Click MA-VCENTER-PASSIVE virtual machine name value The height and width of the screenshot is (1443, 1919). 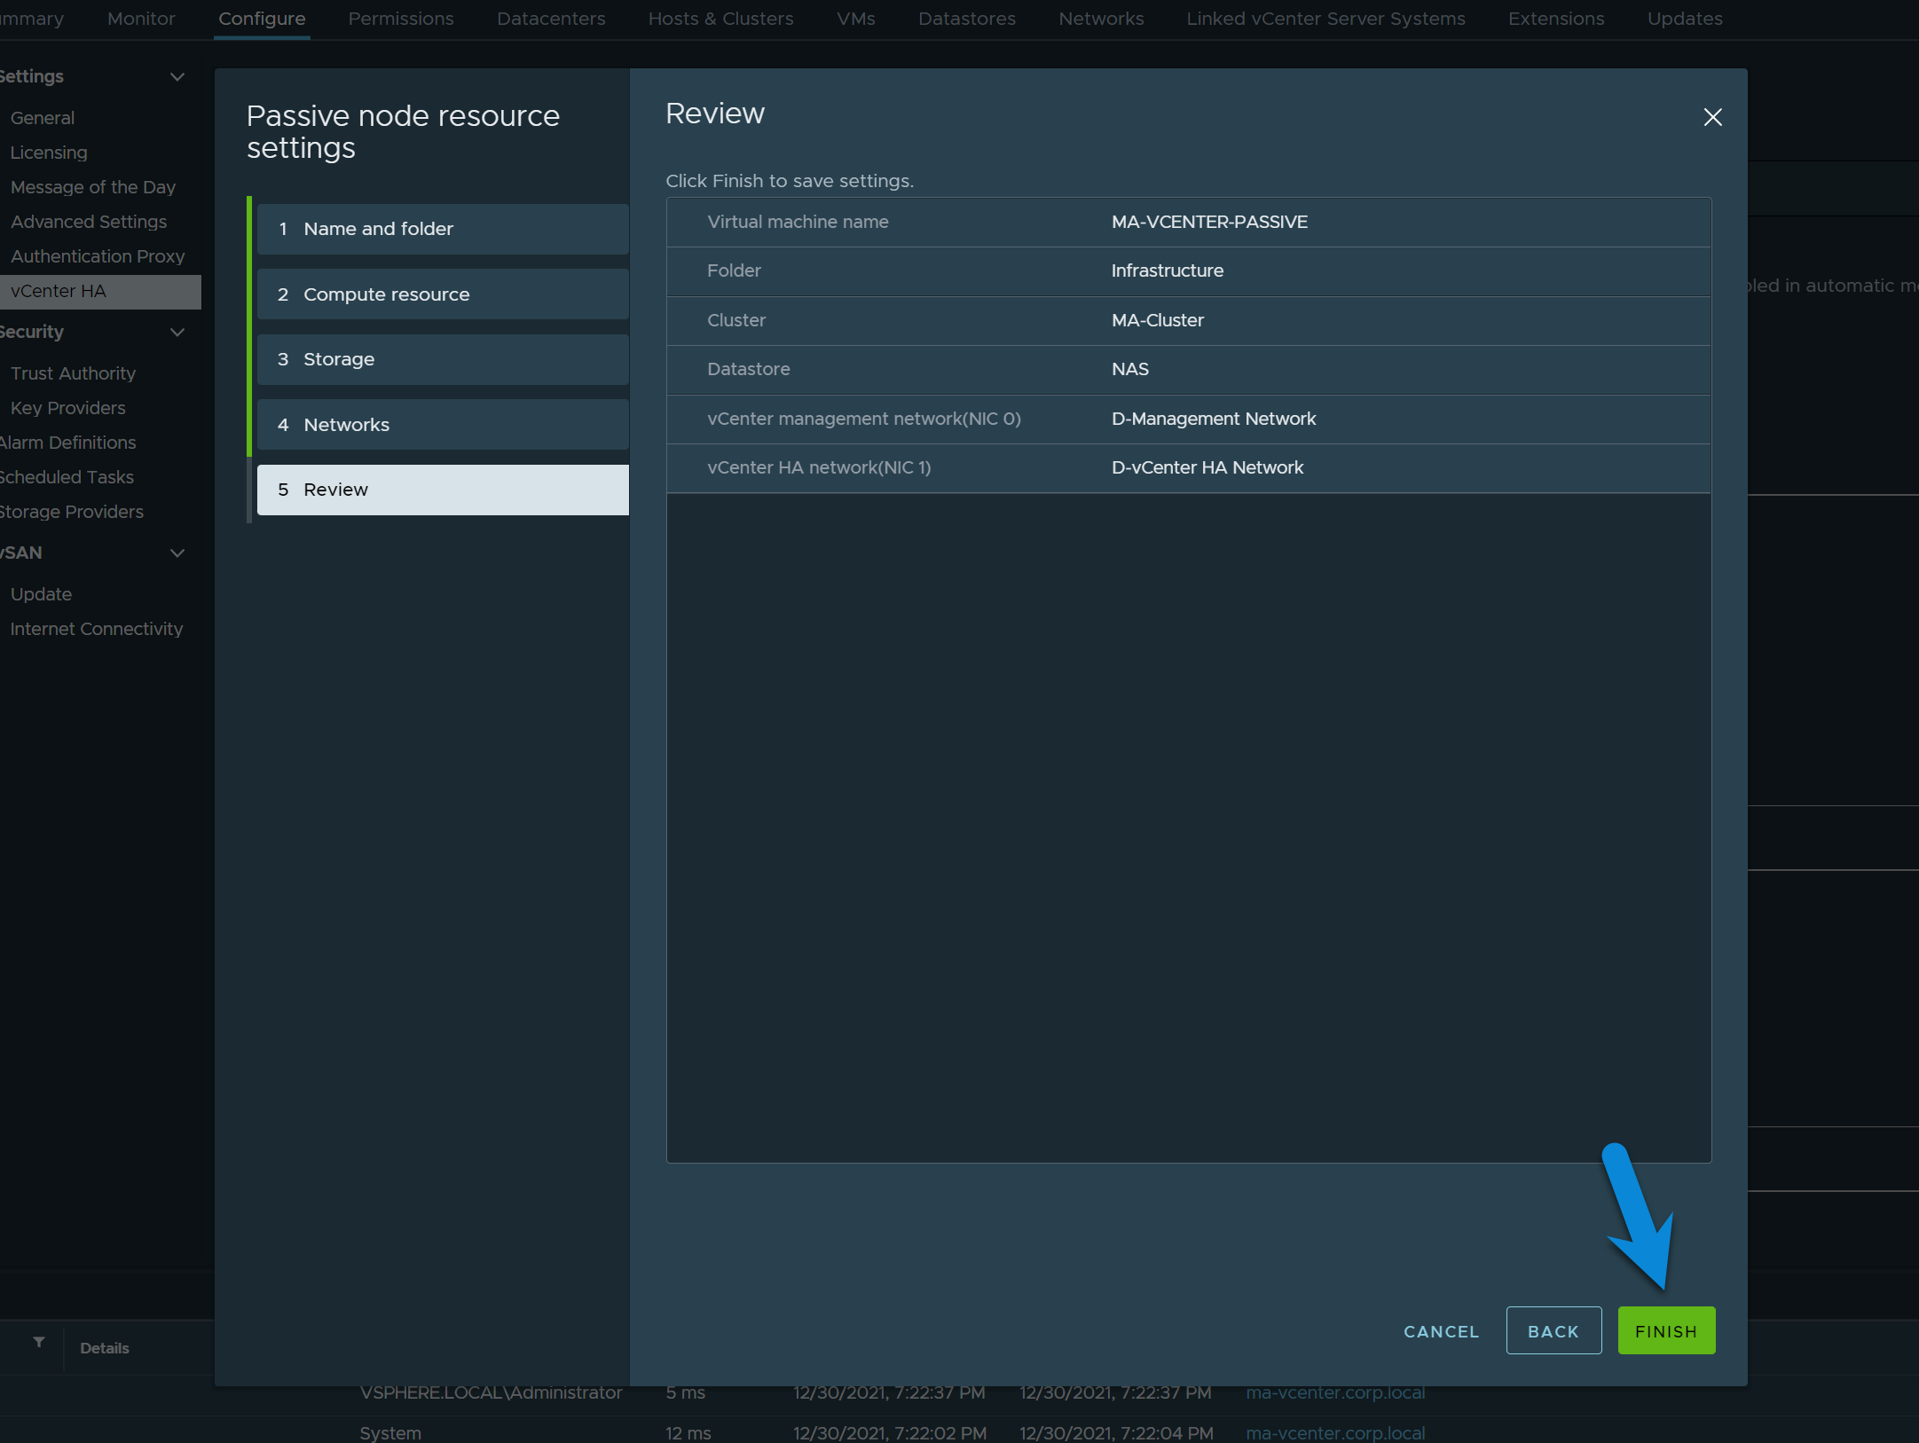1209,222
